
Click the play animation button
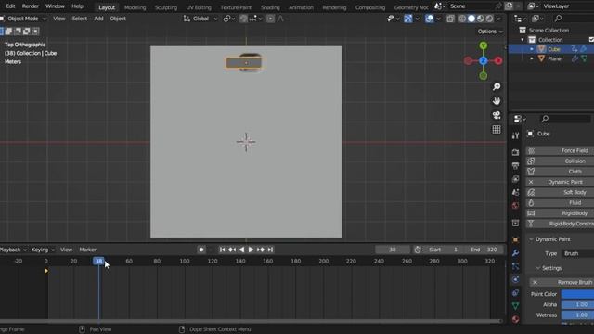[x=251, y=250]
